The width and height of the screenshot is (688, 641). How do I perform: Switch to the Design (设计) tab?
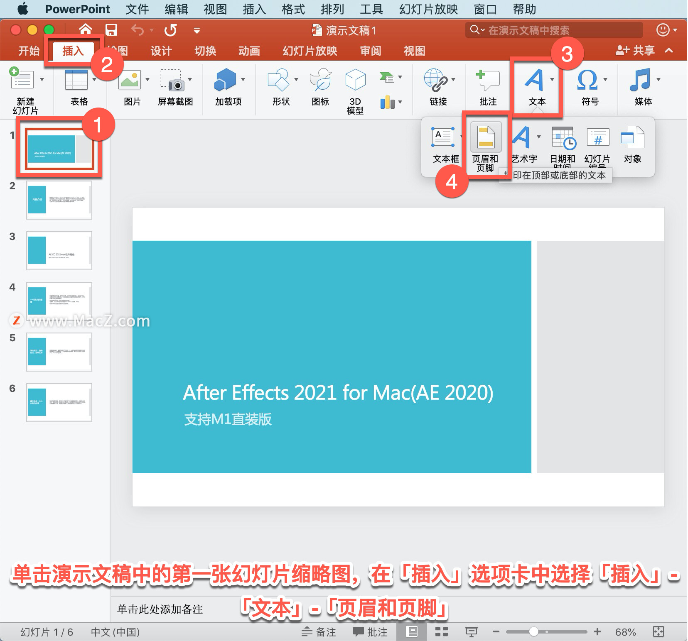pos(161,51)
